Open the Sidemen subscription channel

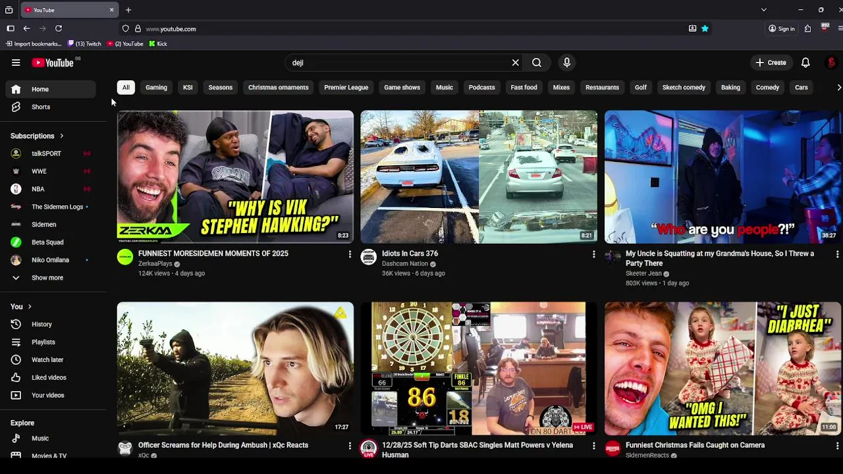tap(51, 224)
